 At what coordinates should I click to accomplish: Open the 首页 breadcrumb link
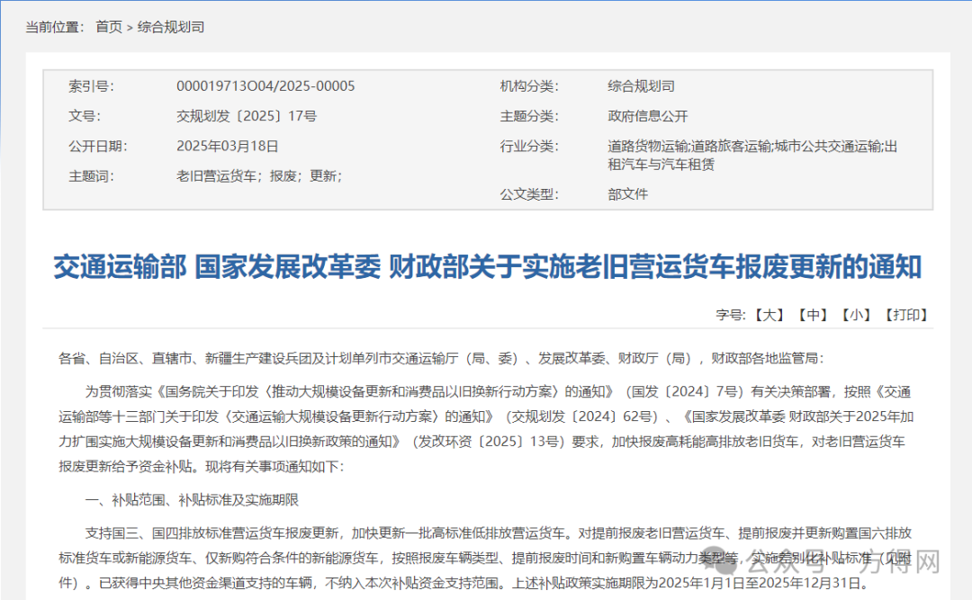[109, 27]
